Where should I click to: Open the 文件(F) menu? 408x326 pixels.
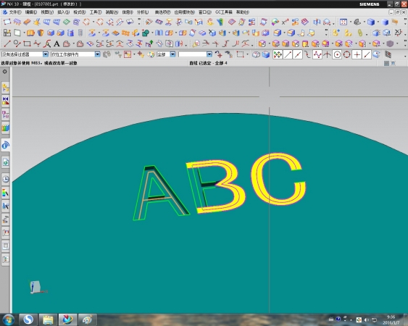[x=14, y=12]
